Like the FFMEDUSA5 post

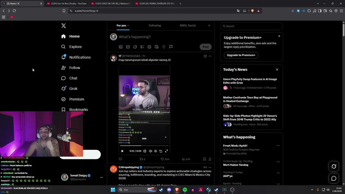(165, 159)
